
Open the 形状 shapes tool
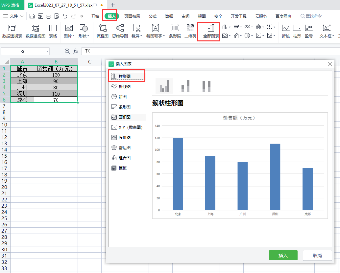click(84, 31)
